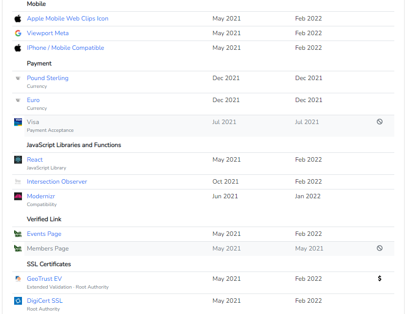Click the BuiltWith icon beside Members Page

pyautogui.click(x=18, y=249)
